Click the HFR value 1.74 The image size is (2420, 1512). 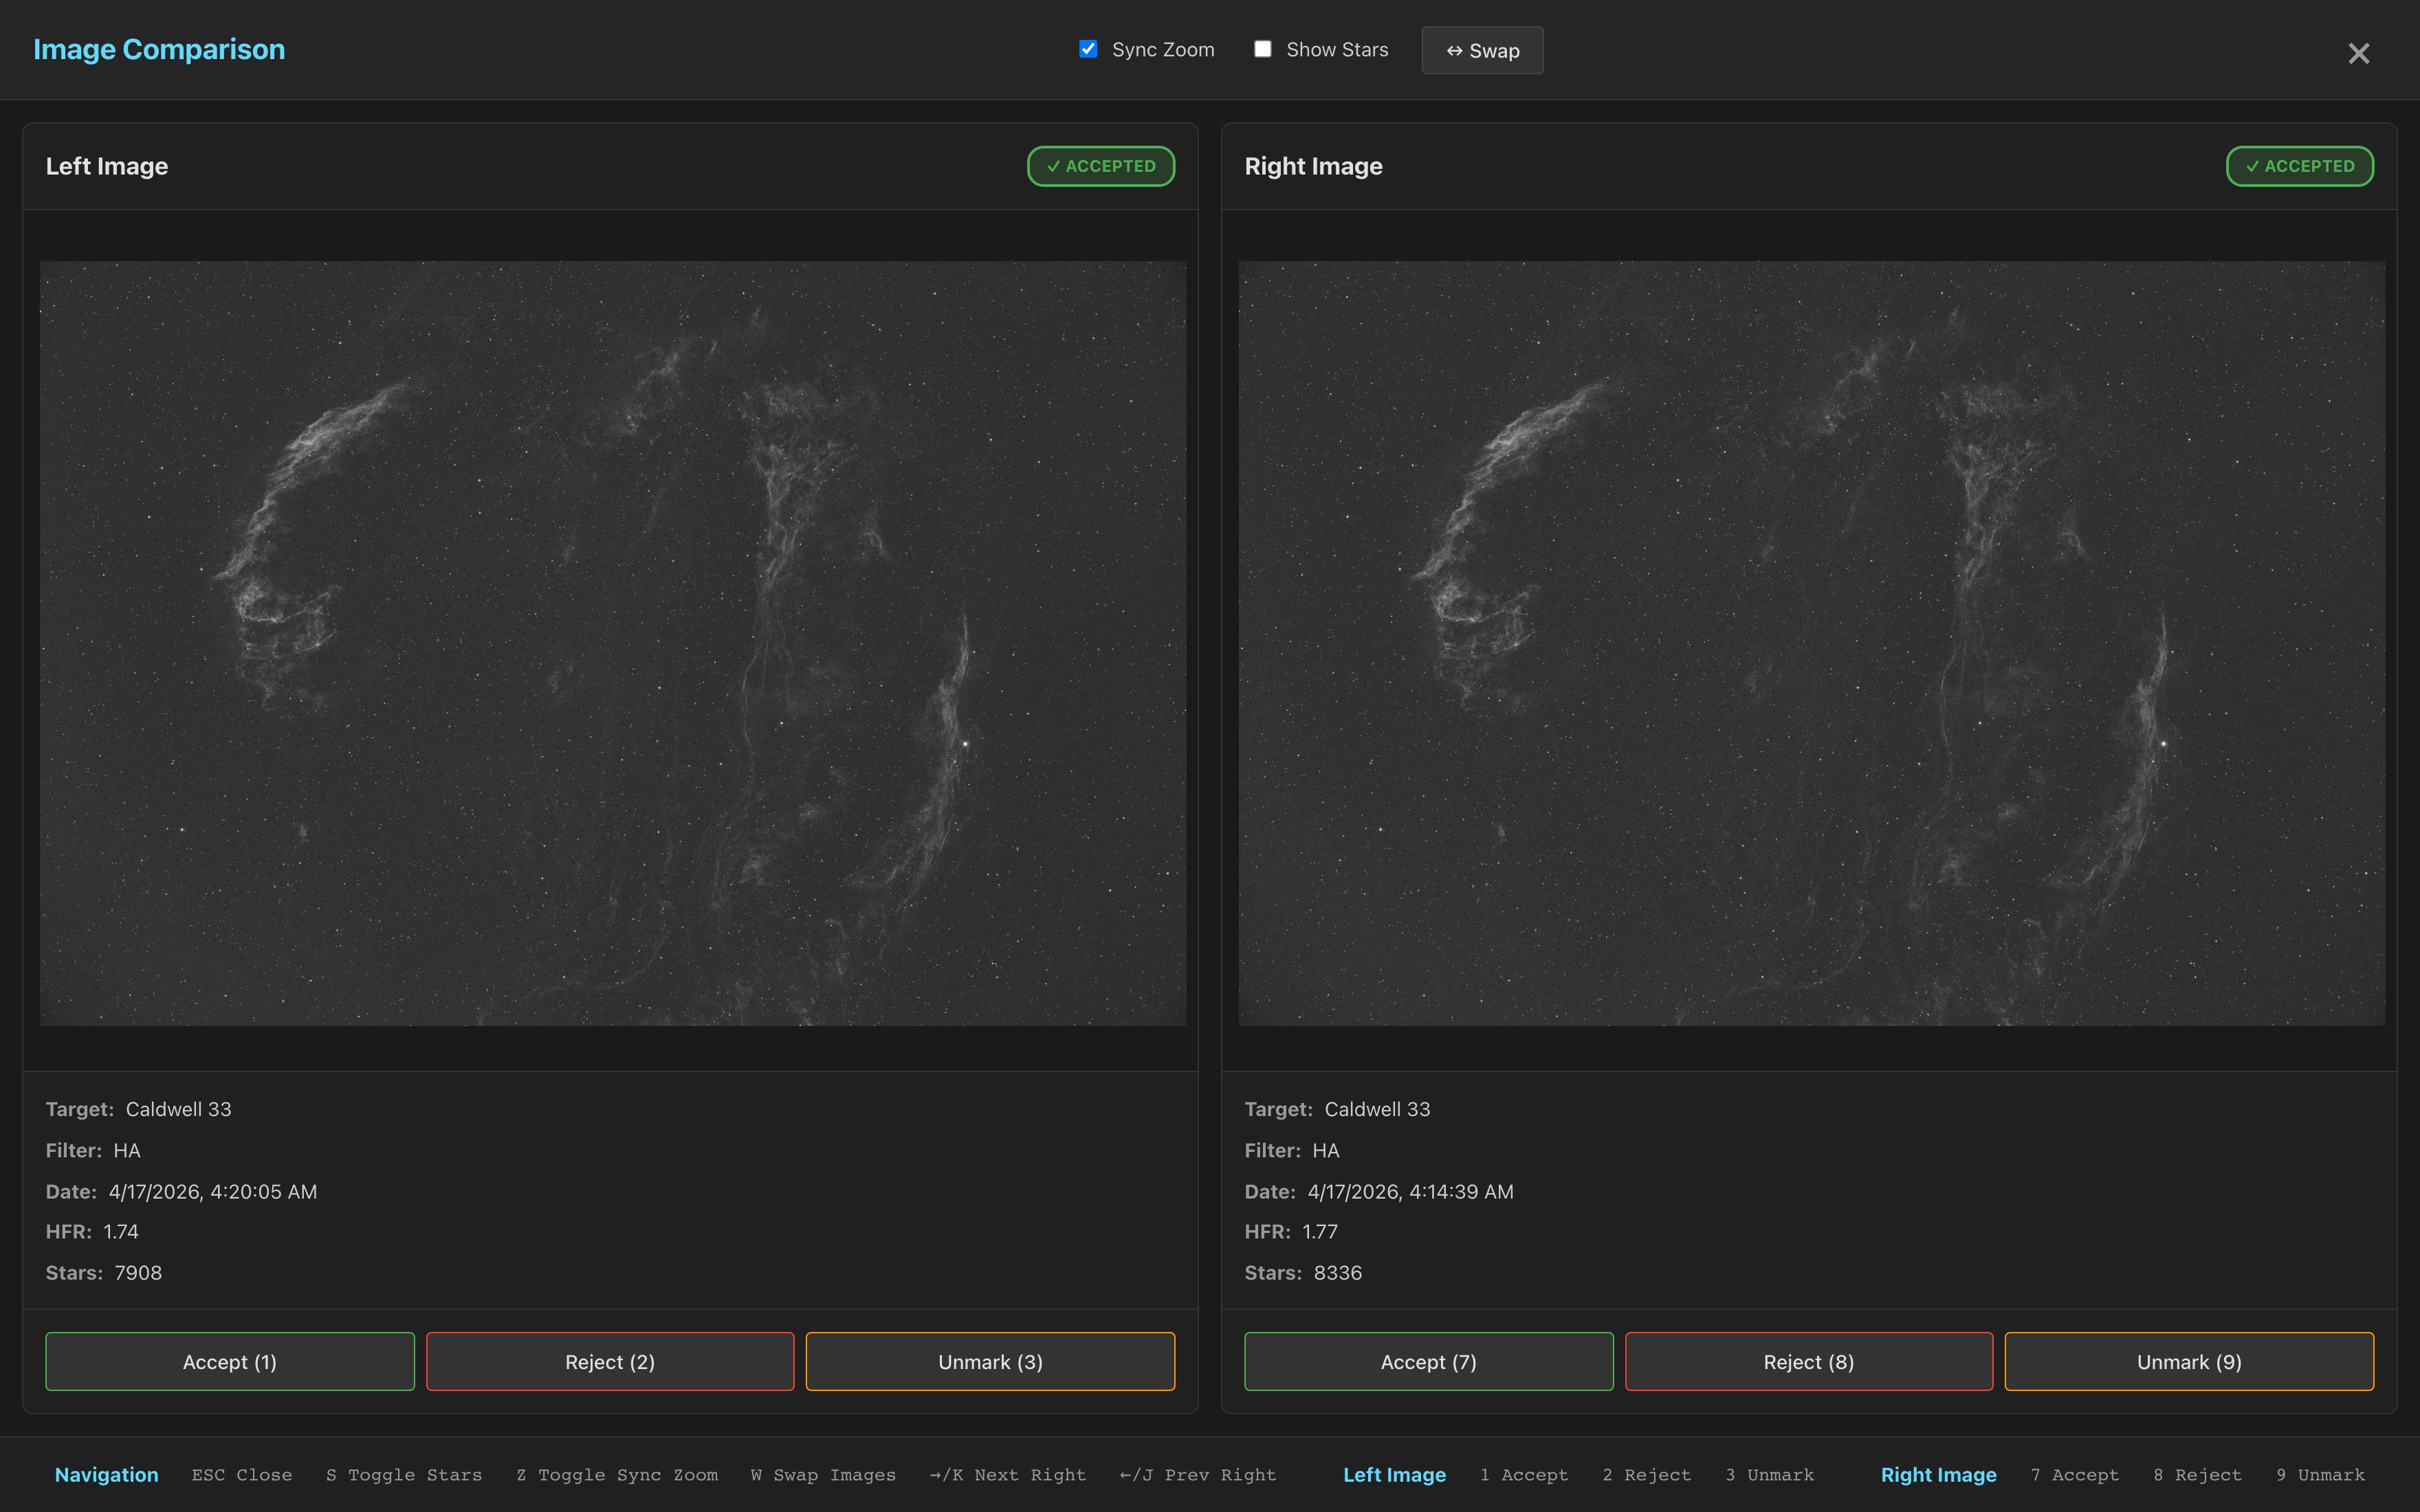(121, 1231)
